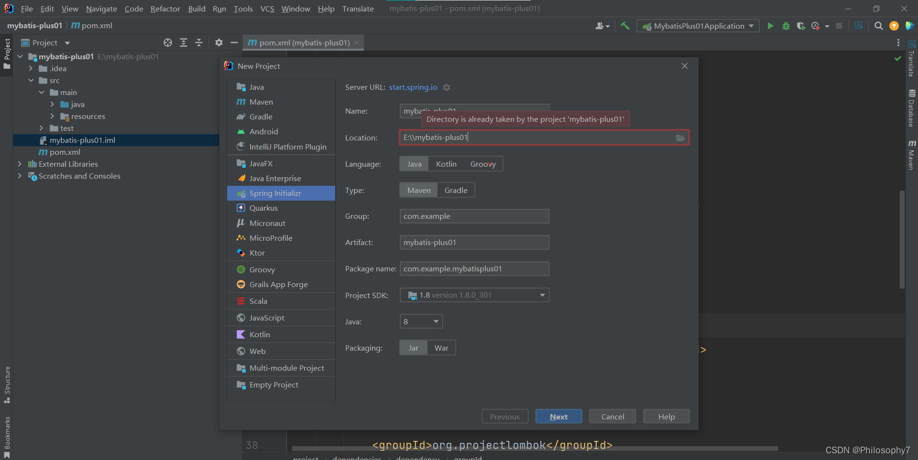Viewport: 918px width, 460px height.
Task: Select Spring Initializr generator
Action: click(281, 193)
